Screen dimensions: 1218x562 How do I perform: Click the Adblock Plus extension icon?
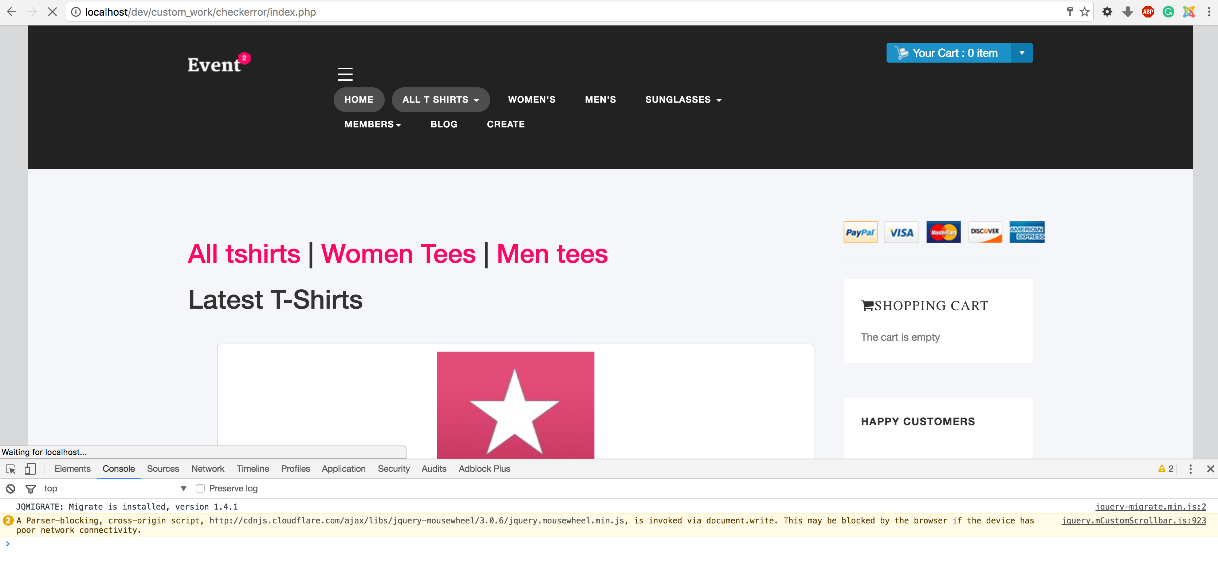click(x=1148, y=12)
